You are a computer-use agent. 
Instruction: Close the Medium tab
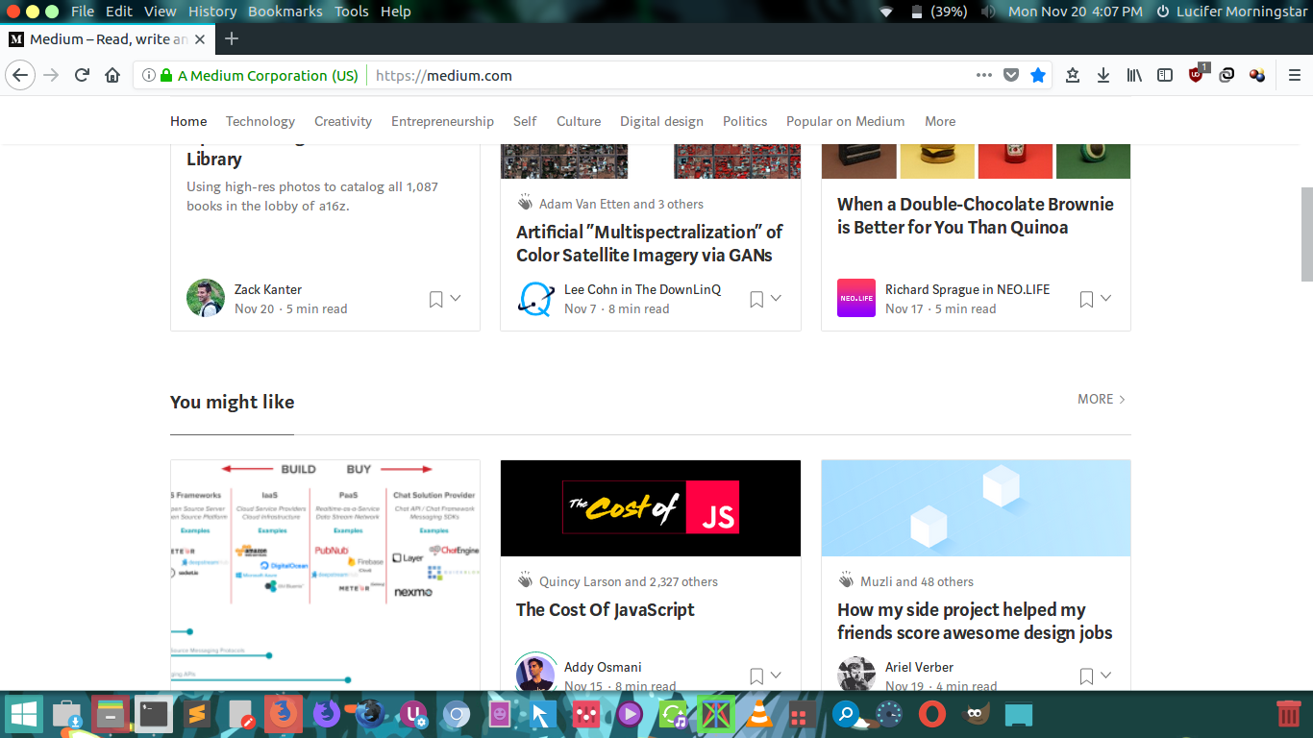click(x=200, y=39)
